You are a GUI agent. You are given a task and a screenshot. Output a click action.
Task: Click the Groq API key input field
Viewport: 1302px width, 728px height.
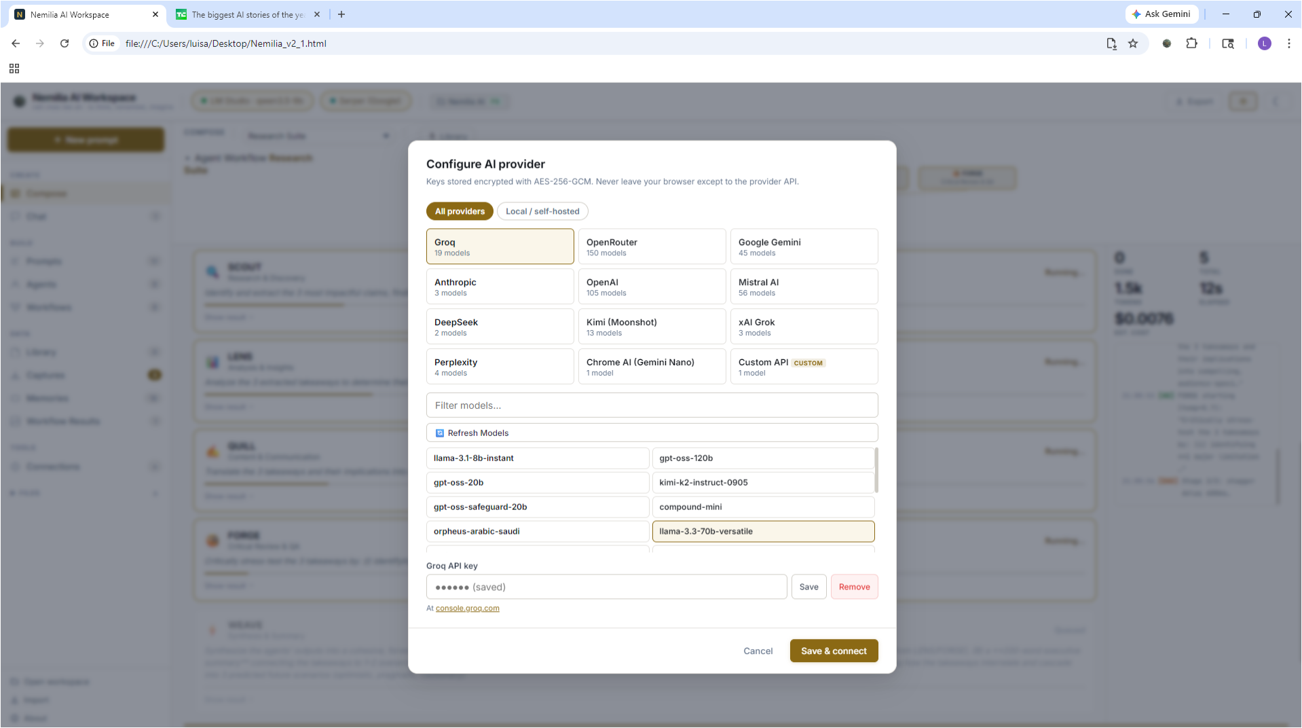(606, 586)
